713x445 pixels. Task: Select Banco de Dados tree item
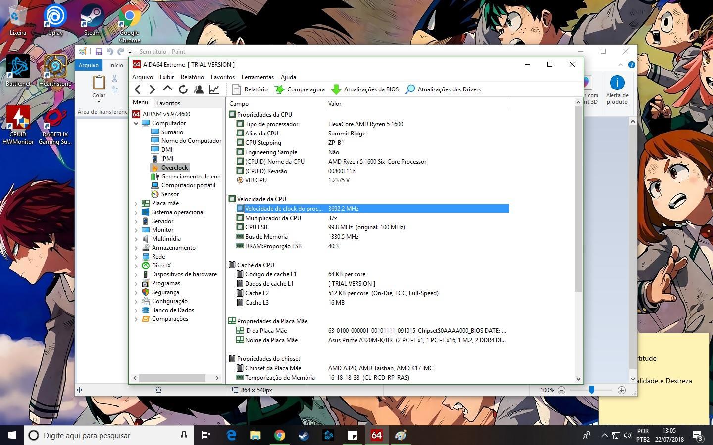(173, 310)
